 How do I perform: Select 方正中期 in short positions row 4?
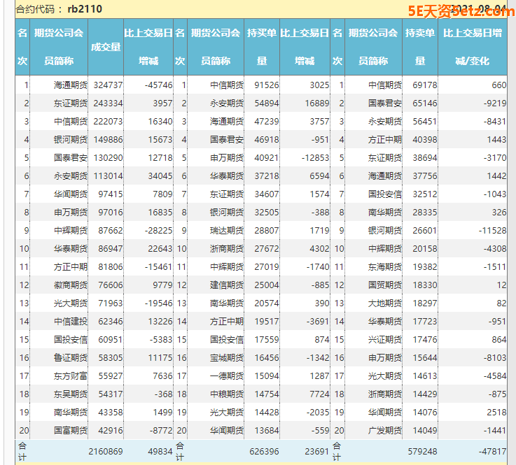point(384,140)
